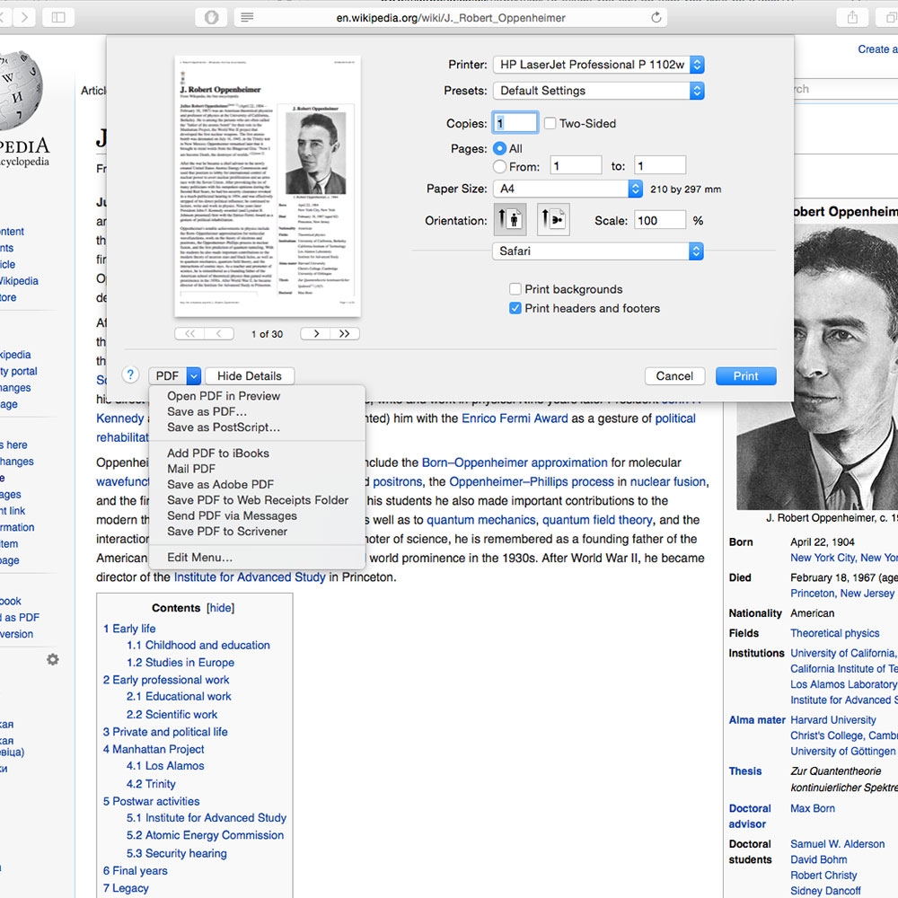Choose Save PDF to Web Receipts Folder

[x=258, y=500]
